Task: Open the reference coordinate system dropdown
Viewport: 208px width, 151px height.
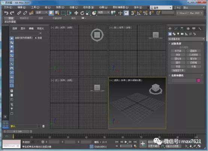Action: [x=104, y=12]
